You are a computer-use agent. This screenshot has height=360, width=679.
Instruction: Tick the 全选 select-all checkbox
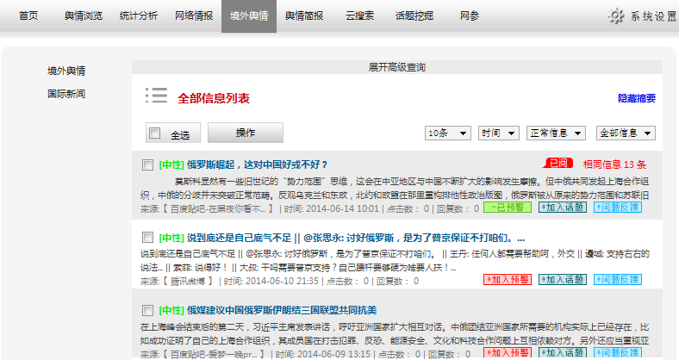[155, 133]
